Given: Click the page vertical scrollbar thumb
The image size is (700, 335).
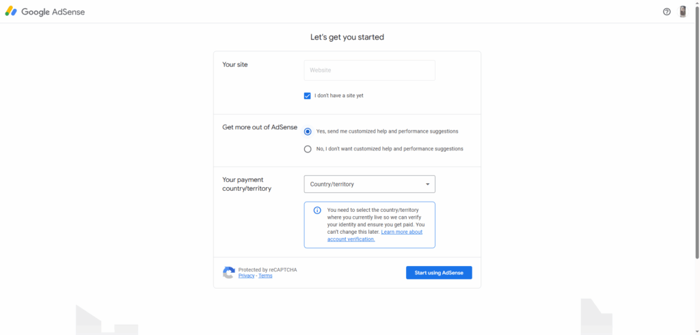Looking at the screenshot, I should [x=697, y=132].
